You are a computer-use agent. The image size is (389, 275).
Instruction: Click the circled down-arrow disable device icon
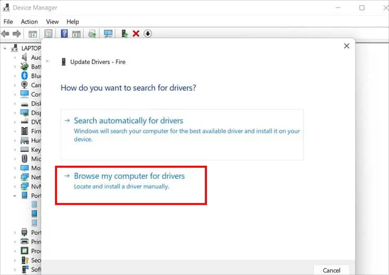pyautogui.click(x=148, y=34)
